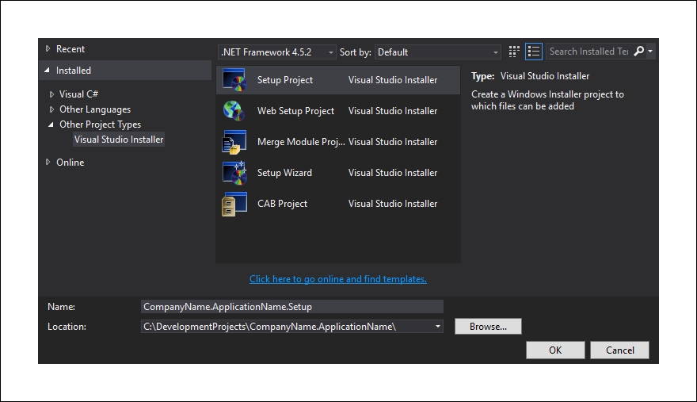Open the search options dropdown arrow
The height and width of the screenshot is (402, 697).
click(650, 52)
